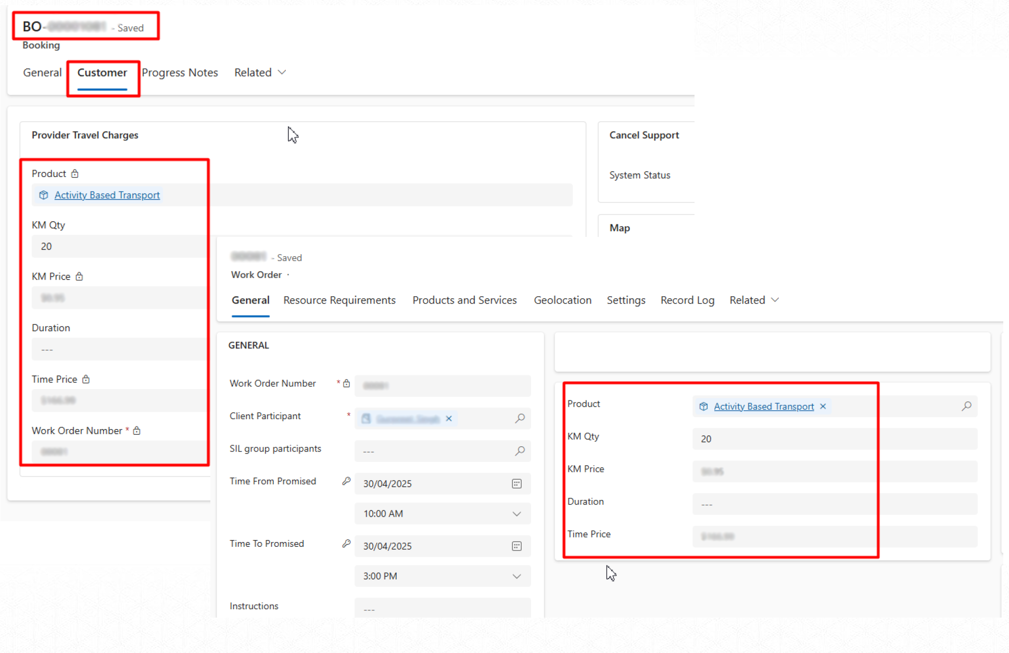Click the KM Qty field on work order
The height and width of the screenshot is (653, 1009).
834,439
